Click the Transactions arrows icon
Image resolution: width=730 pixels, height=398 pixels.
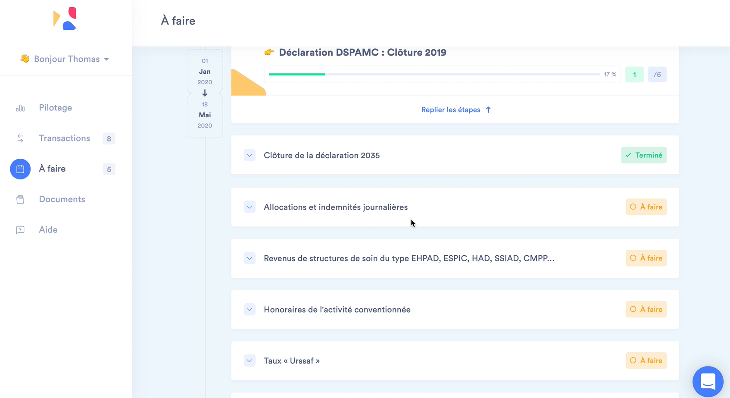20,138
